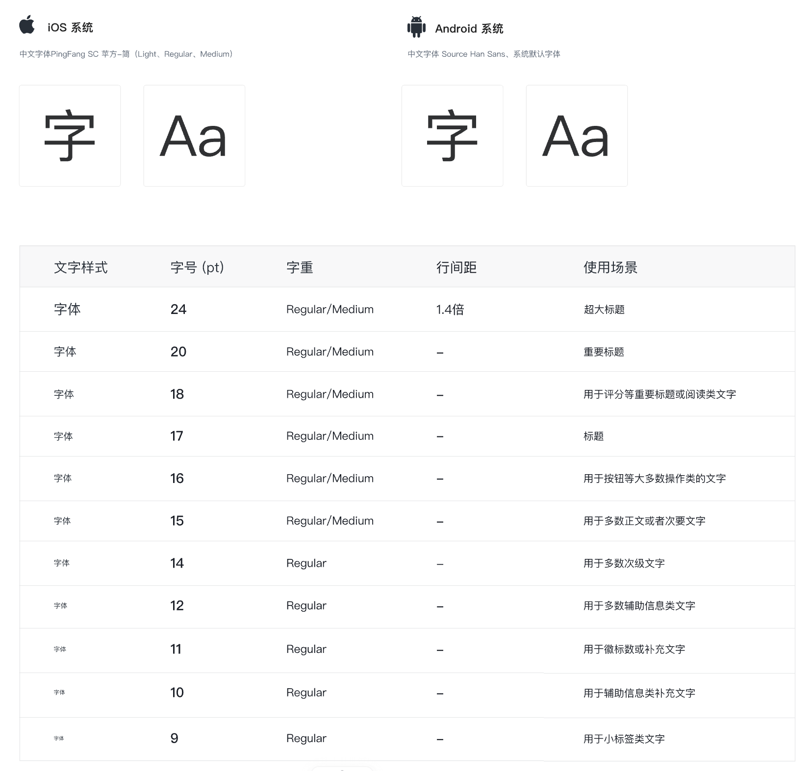Click Regular weight in the 14pt row
Screen dimensions: 811x771
tap(306, 564)
